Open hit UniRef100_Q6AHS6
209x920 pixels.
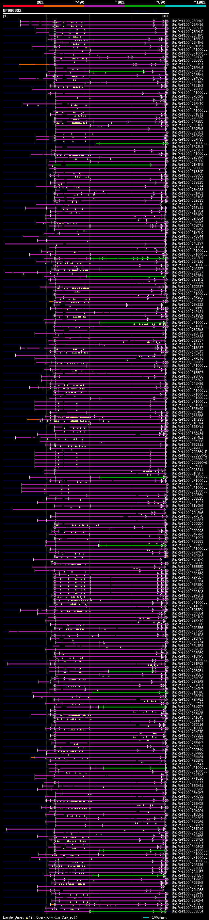click(187, 25)
